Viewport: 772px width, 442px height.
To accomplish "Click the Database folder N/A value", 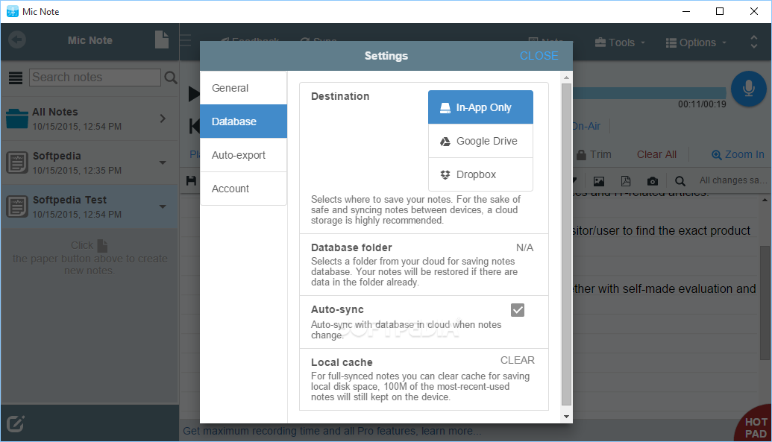I will [x=524, y=247].
